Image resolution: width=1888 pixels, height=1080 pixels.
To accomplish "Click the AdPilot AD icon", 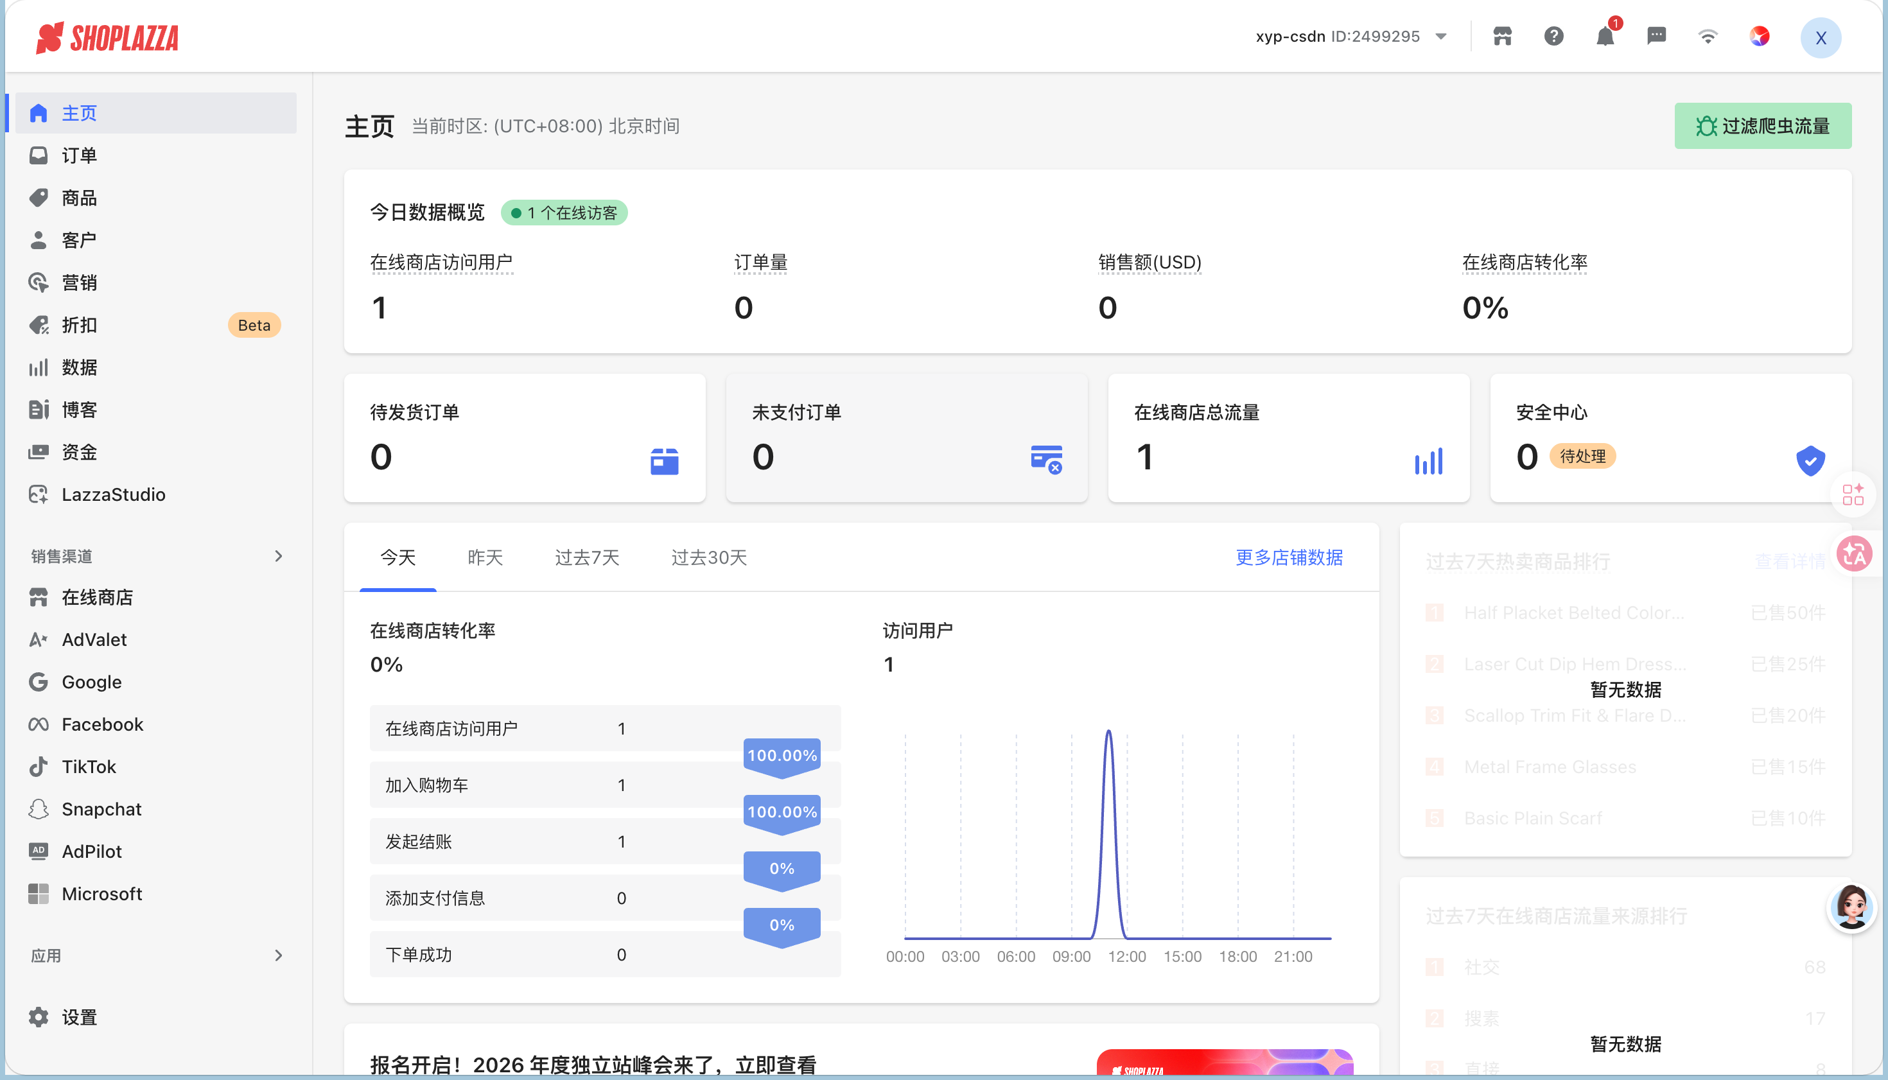I will pos(39,851).
